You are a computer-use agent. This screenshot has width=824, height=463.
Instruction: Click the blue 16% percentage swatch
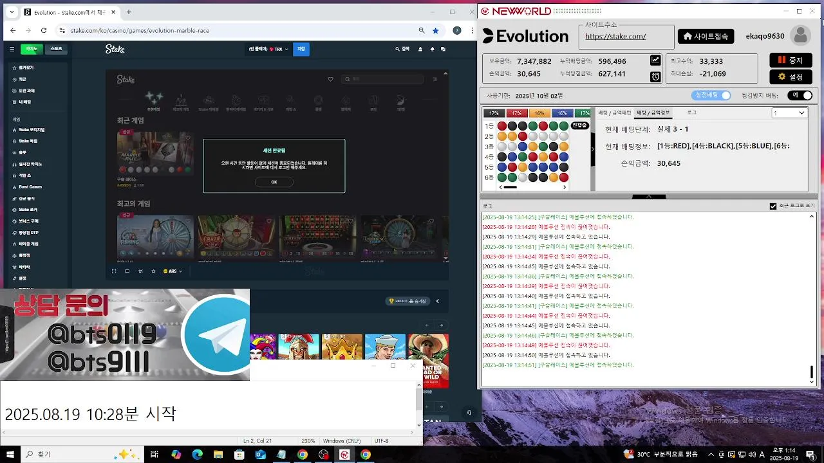click(562, 113)
